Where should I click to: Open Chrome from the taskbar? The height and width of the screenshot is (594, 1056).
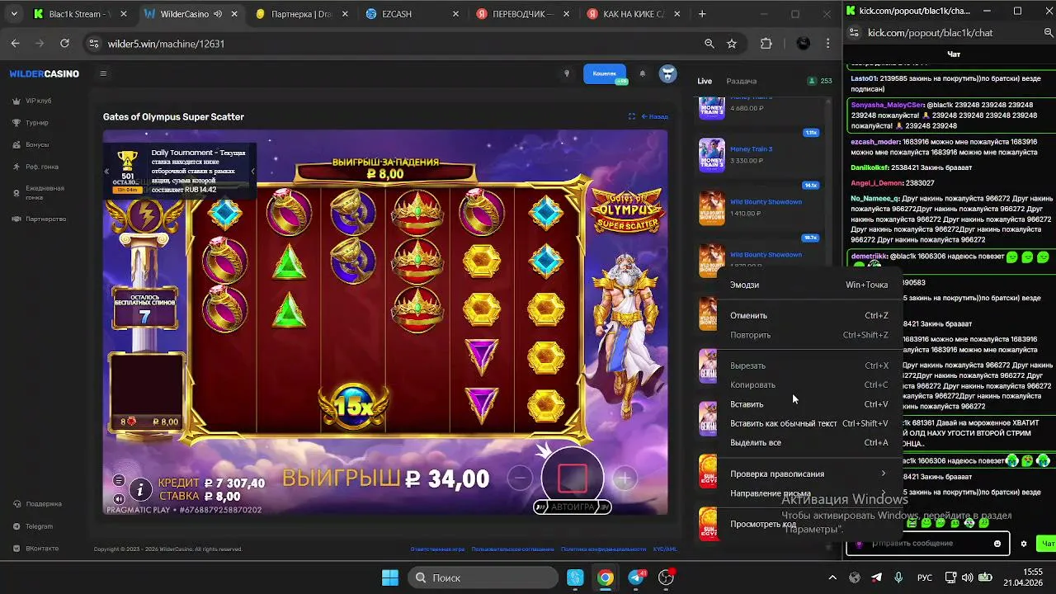tap(606, 577)
